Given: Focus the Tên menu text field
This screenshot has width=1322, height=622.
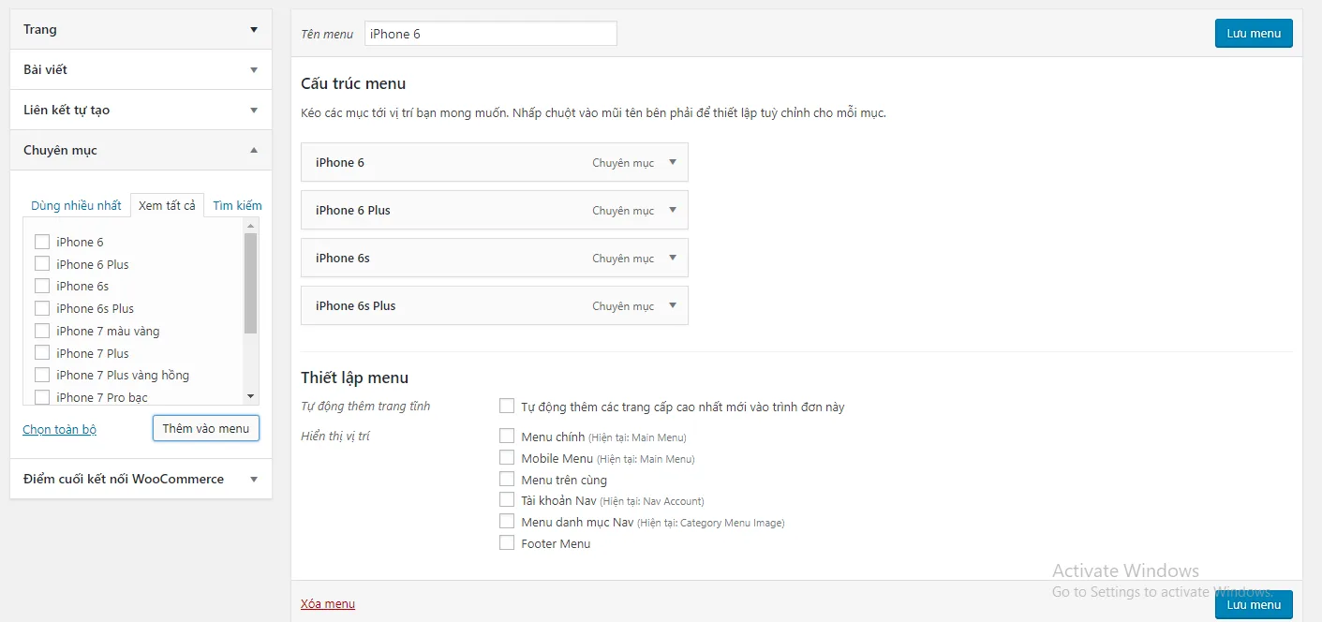Looking at the screenshot, I should point(490,34).
